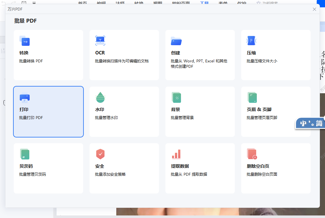The image size is (325, 218).
Task: Open the 压缩 file compression tool
Action: click(x=276, y=55)
